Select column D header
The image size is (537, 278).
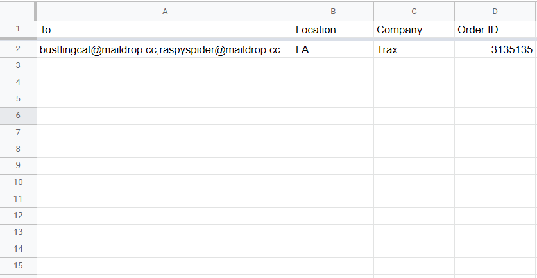tap(495, 11)
